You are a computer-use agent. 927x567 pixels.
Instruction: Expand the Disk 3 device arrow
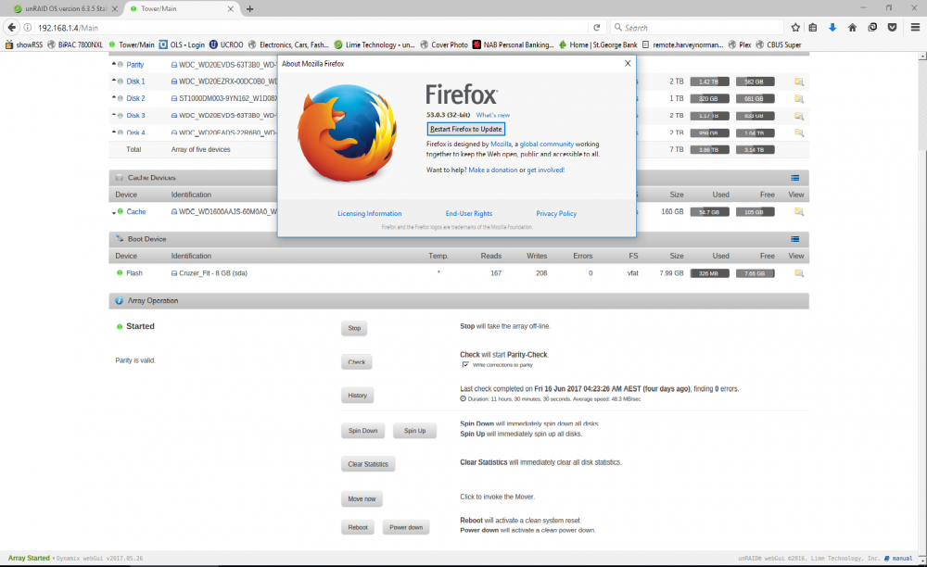click(x=113, y=115)
